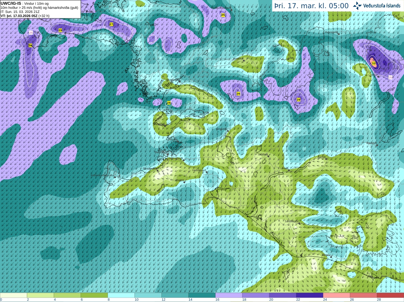Screen dimensions: 404x302
Task: Click the Bláfjöll station label
Action: 180,180
